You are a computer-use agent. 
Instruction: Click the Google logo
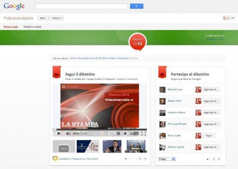tap(14, 6)
